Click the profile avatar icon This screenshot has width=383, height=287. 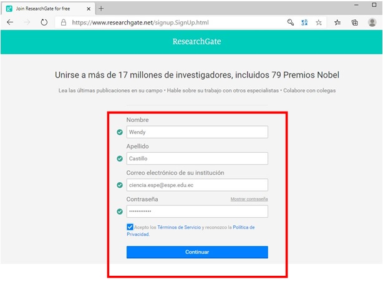click(372, 22)
